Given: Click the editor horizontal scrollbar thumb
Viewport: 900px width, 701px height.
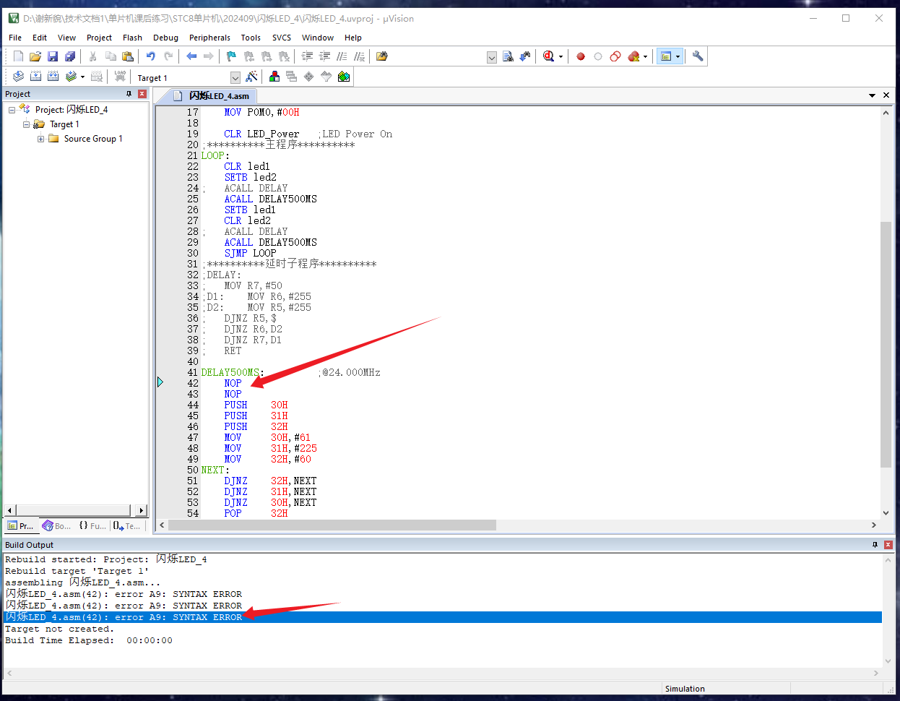Looking at the screenshot, I should pyautogui.click(x=332, y=525).
